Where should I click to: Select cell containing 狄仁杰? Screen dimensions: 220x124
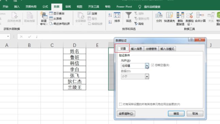pyautogui.click(x=74, y=81)
